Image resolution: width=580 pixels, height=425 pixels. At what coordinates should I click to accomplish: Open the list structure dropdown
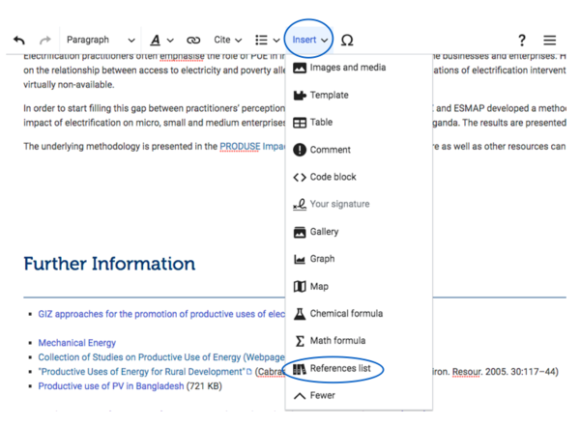pyautogui.click(x=267, y=41)
